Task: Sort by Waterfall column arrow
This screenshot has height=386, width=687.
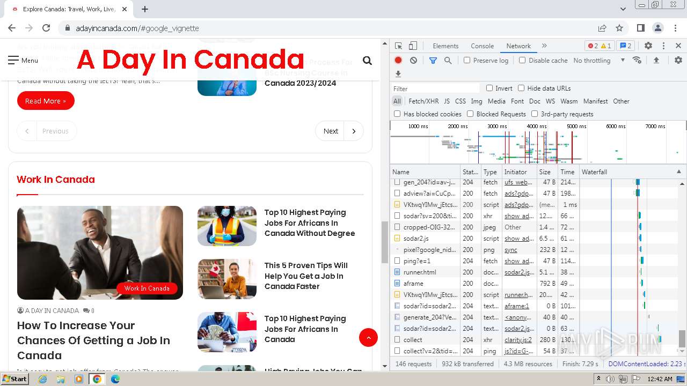Action: tap(679, 172)
